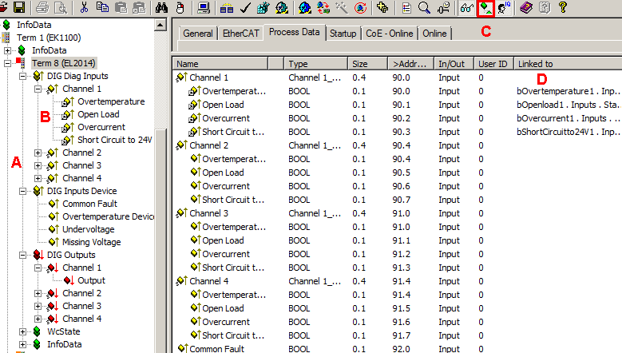Sort by the Size column header
622x353 pixels.
368,63
